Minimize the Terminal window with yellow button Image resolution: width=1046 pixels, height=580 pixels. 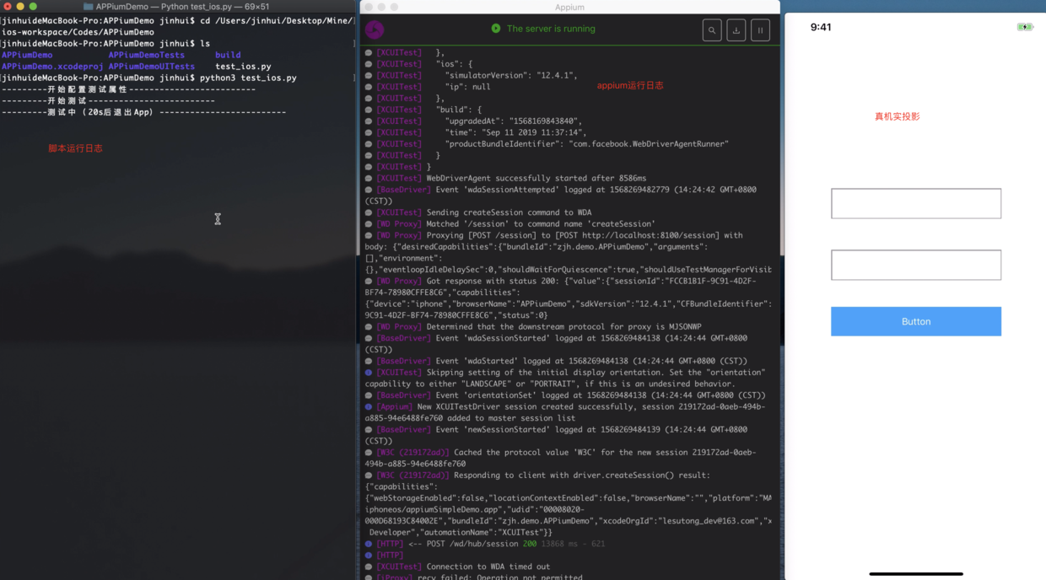click(x=20, y=6)
